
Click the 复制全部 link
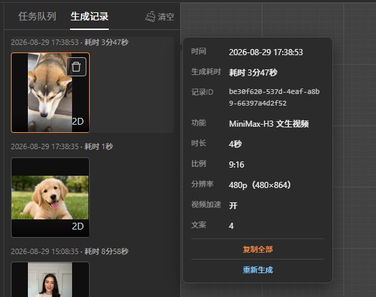(x=258, y=249)
